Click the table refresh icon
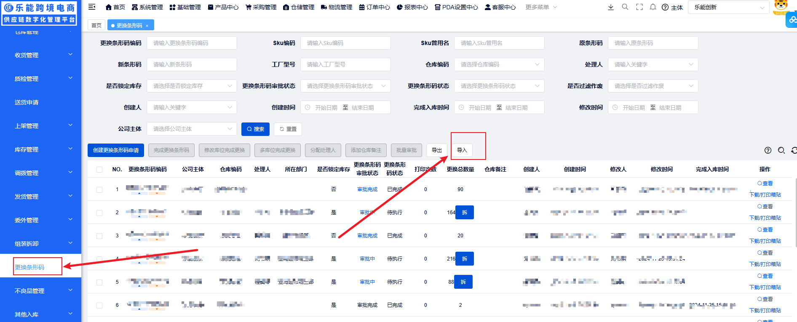Screen dimensions: 797x322 pos(794,150)
